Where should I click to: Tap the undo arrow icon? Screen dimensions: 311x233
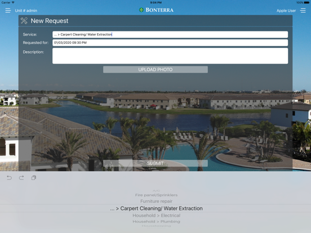tap(10, 177)
